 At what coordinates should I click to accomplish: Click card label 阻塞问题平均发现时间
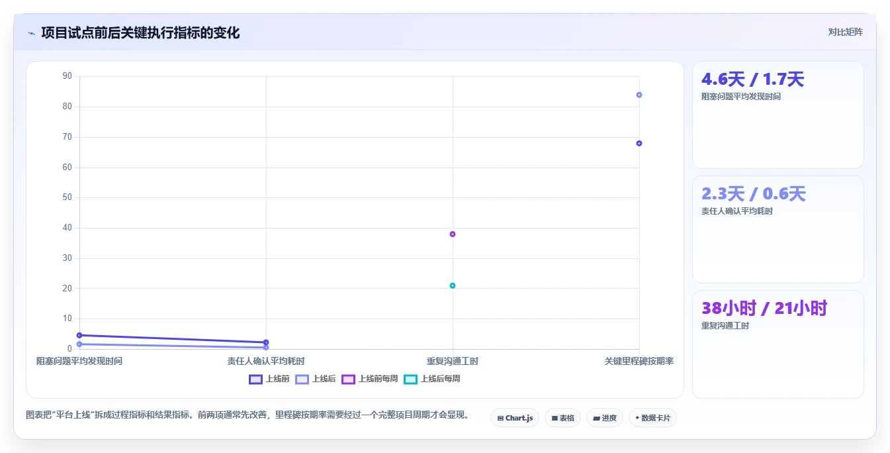point(741,97)
